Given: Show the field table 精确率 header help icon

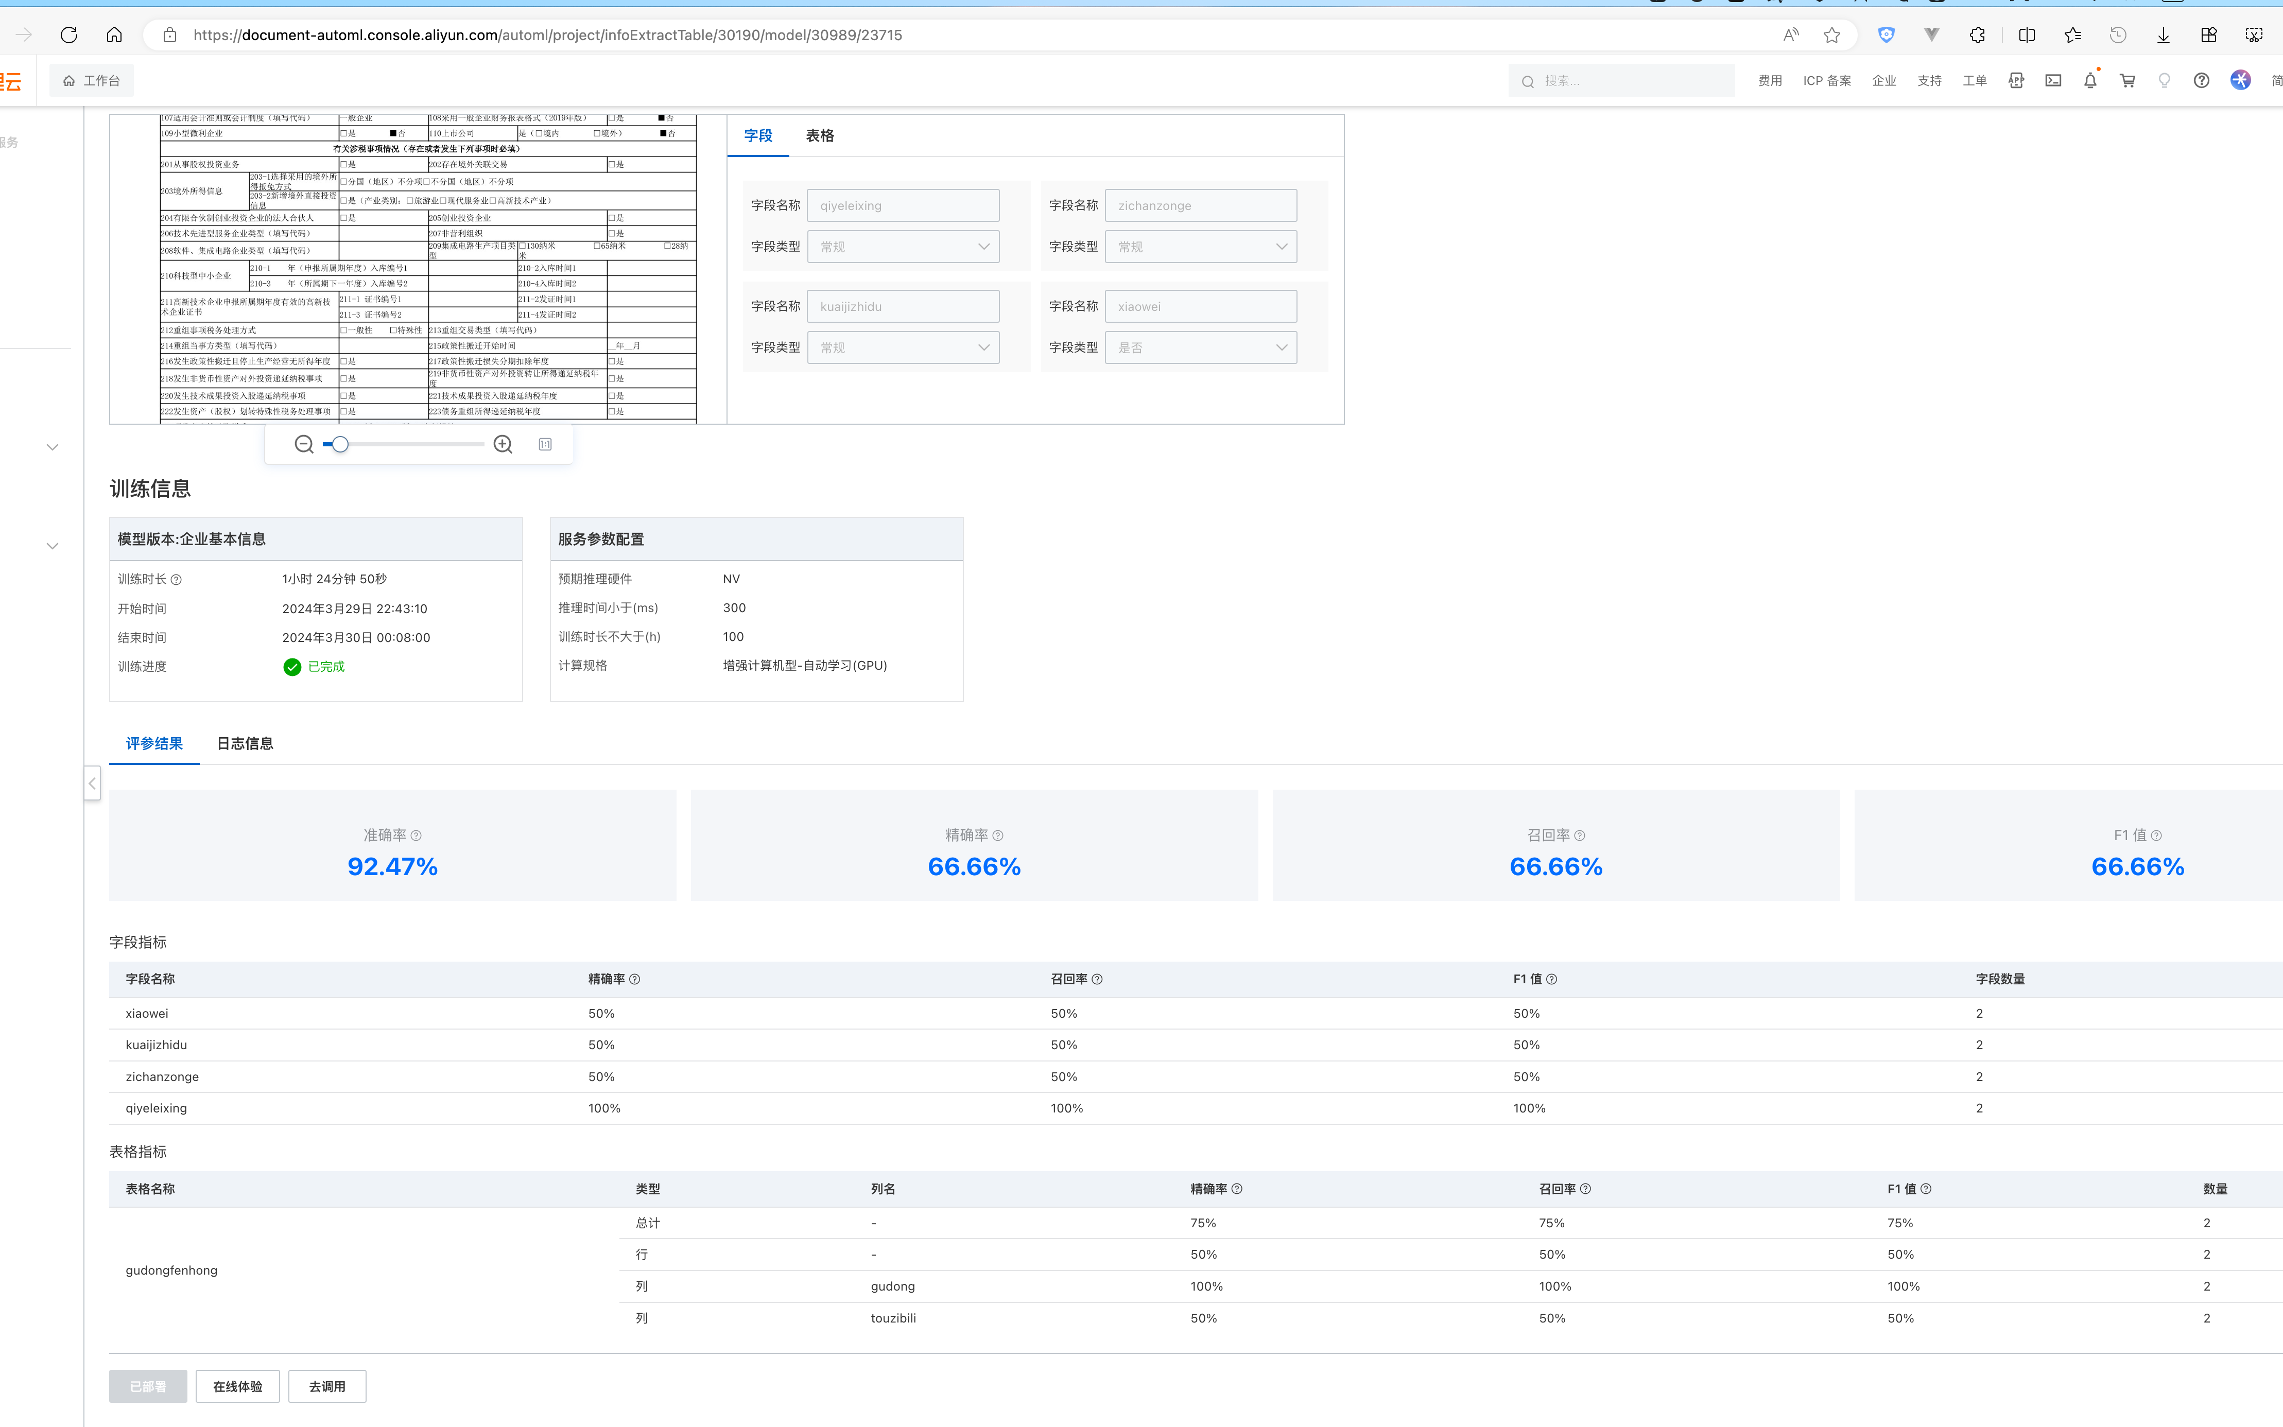Looking at the screenshot, I should [x=634, y=980].
